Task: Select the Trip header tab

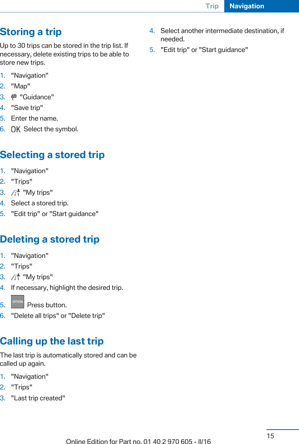Action: point(212,6)
